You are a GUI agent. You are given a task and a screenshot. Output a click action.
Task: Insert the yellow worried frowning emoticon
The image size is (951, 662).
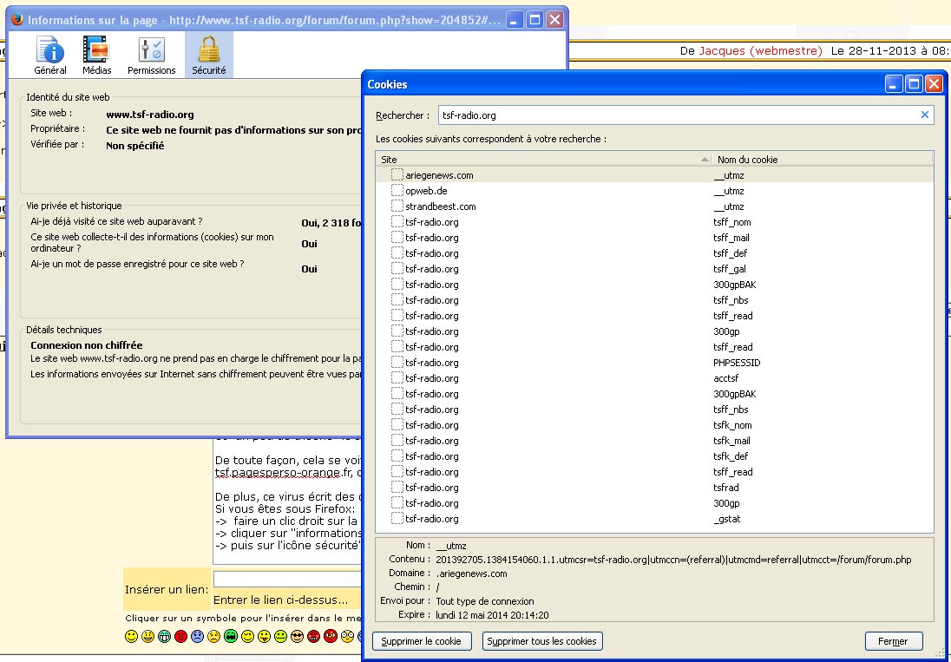click(x=213, y=637)
